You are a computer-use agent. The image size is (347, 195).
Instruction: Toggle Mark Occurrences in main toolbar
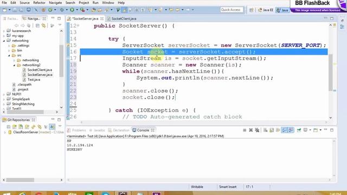pyautogui.click(x=124, y=10)
